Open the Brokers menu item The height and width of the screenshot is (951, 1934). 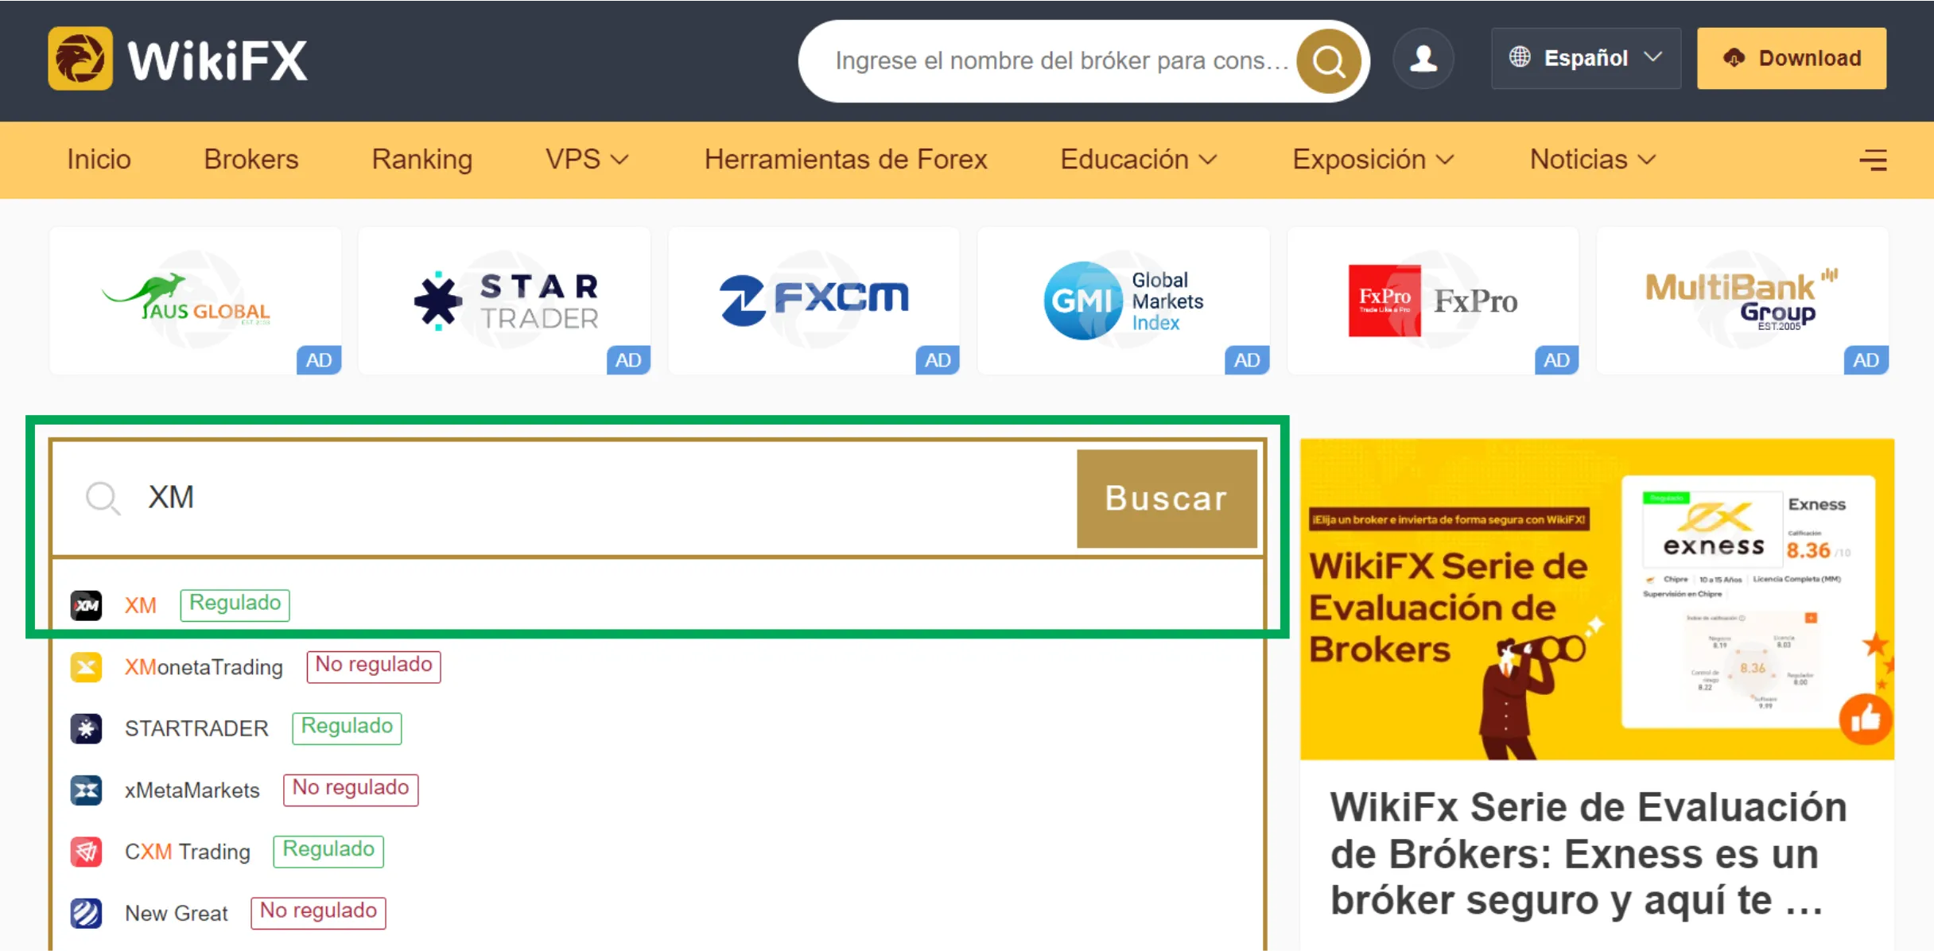point(251,160)
